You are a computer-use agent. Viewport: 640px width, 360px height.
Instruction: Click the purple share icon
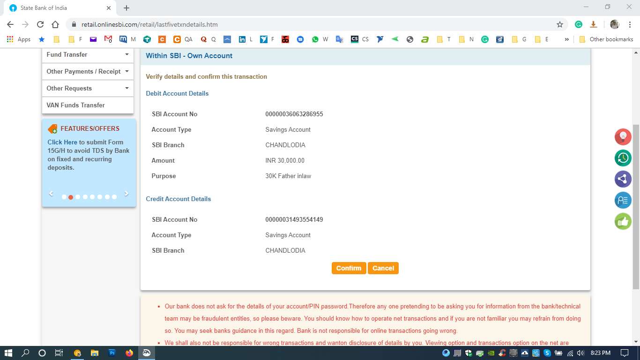tap(623, 179)
